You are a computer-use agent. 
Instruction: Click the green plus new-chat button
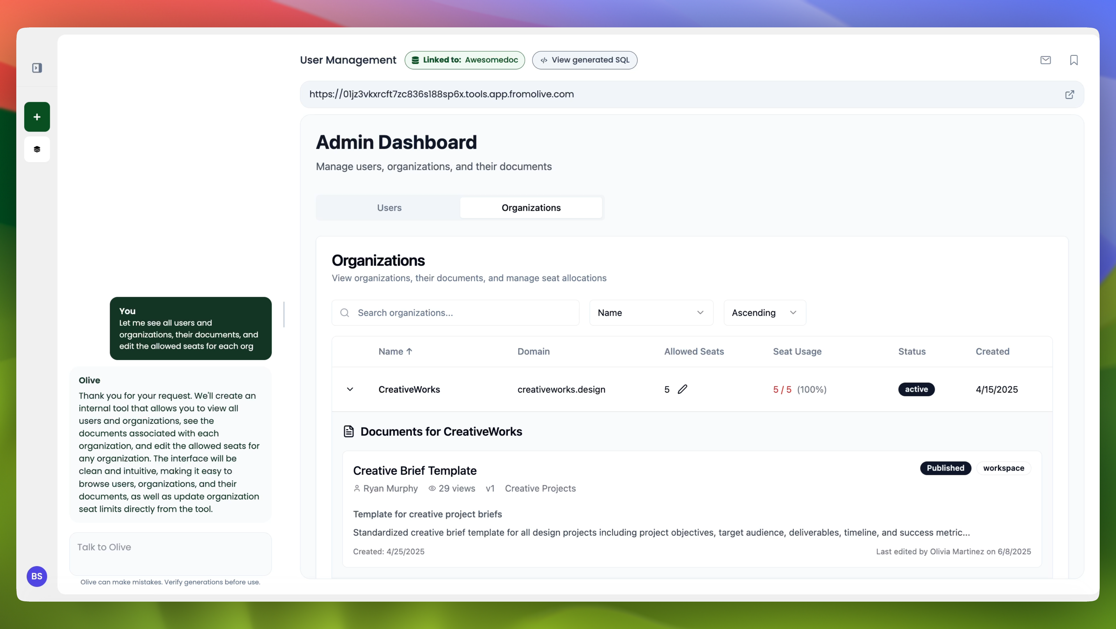pyautogui.click(x=37, y=117)
